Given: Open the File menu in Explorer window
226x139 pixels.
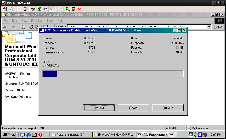Looking at the screenshot, I should (x=6, y=21).
